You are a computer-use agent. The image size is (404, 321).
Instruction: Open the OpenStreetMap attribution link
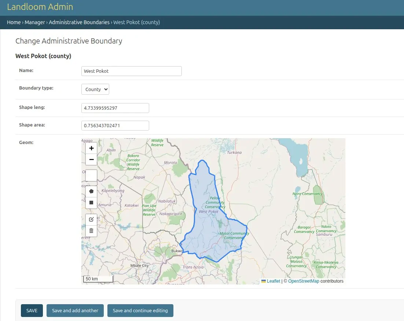[x=304, y=281]
